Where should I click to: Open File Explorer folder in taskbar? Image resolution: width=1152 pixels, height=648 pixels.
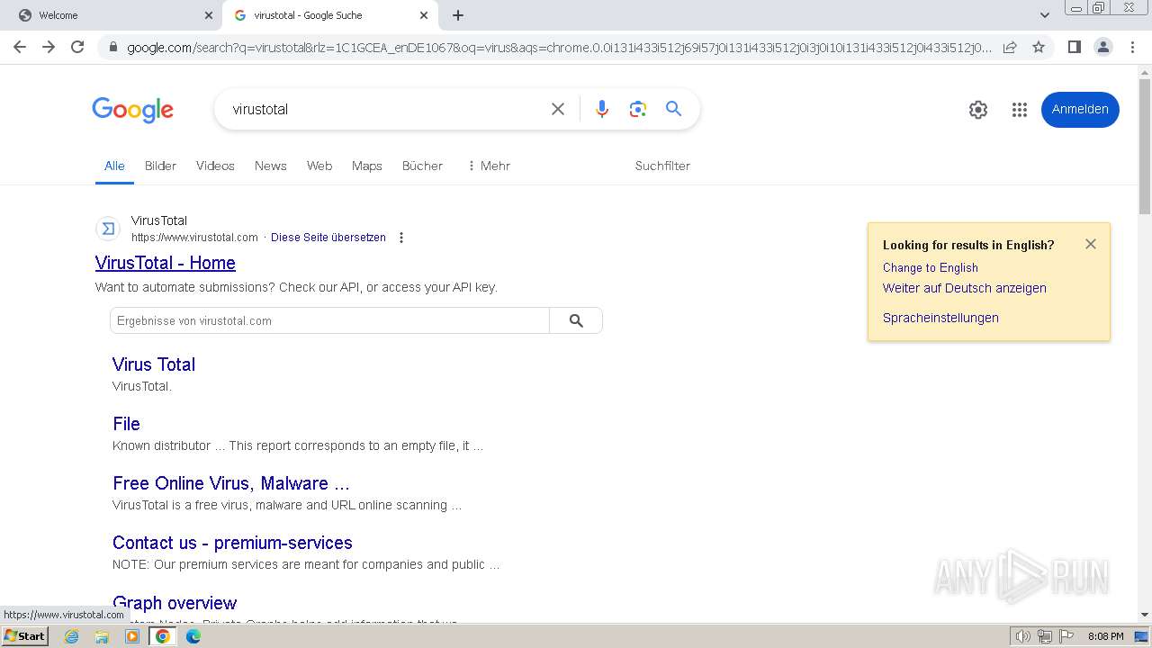click(x=102, y=636)
